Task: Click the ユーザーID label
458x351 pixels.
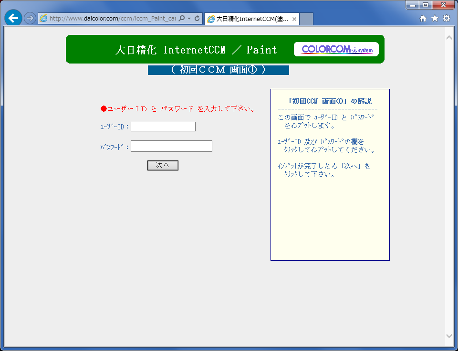Action: [115, 127]
